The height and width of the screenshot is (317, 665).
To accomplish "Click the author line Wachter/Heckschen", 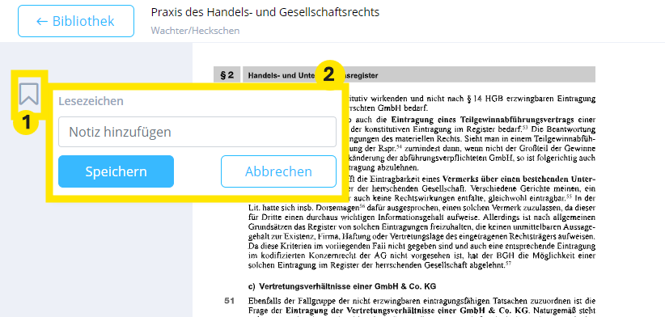I will coord(195,31).
